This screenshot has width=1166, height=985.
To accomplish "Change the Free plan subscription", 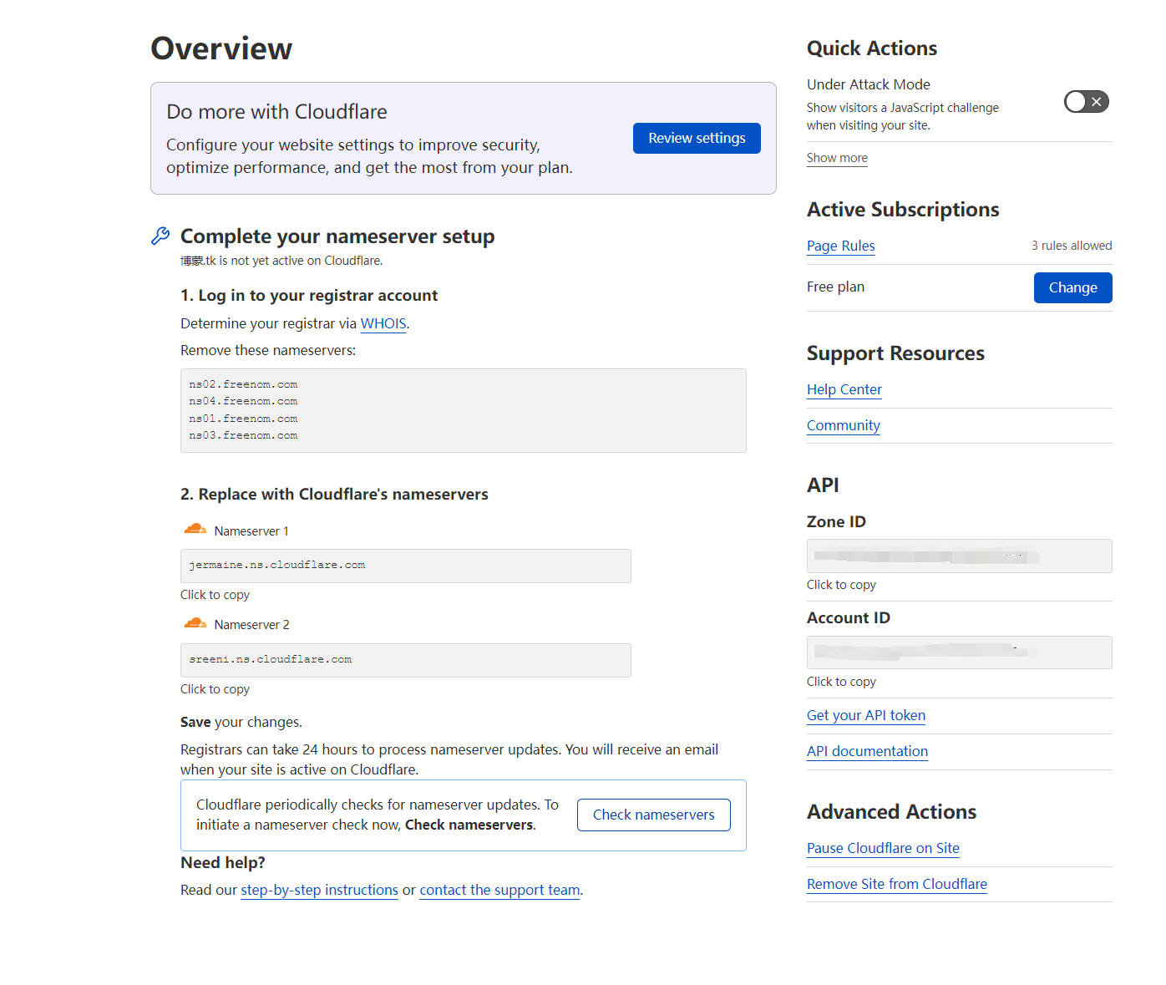I will coord(1072,287).
